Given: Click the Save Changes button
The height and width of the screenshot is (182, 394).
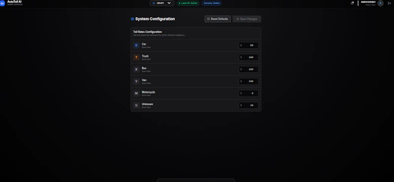Looking at the screenshot, I should (247, 19).
